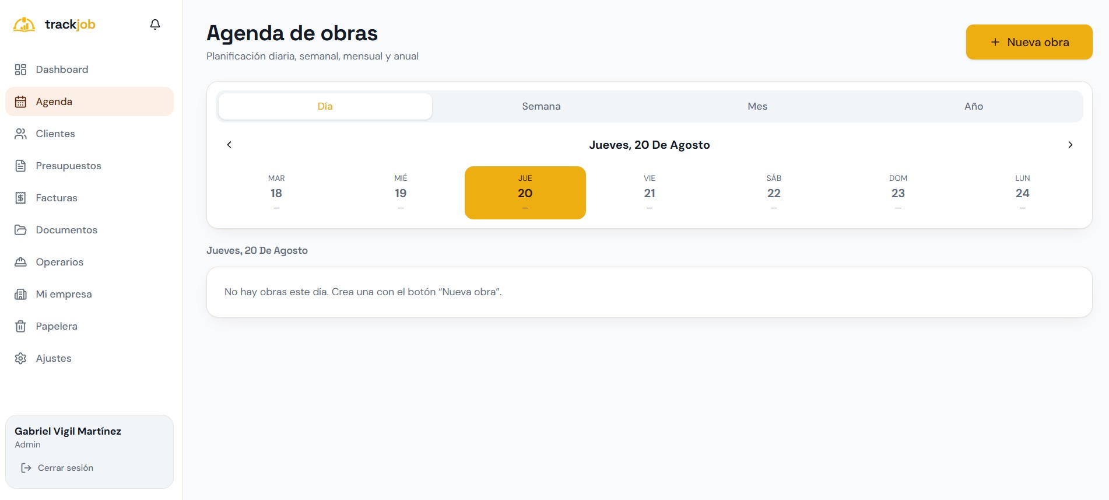Open notifications bell

point(155,25)
